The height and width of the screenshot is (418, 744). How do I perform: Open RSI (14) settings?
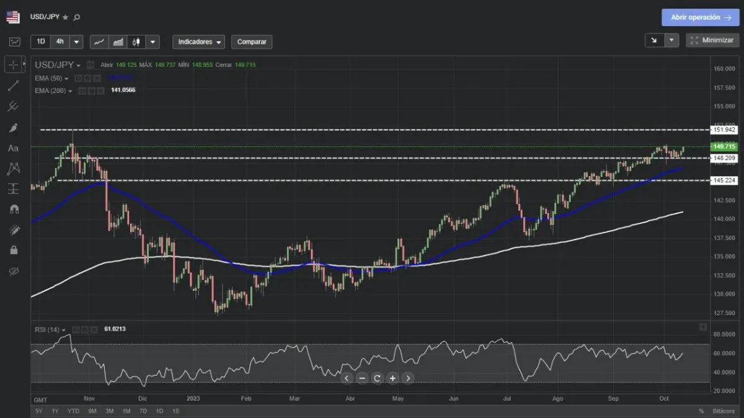click(x=84, y=330)
